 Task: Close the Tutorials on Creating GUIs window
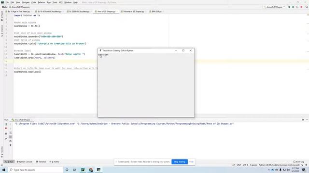click(x=191, y=50)
